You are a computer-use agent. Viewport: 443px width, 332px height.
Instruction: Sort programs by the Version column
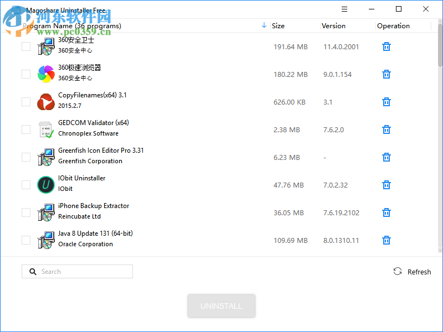coord(333,25)
